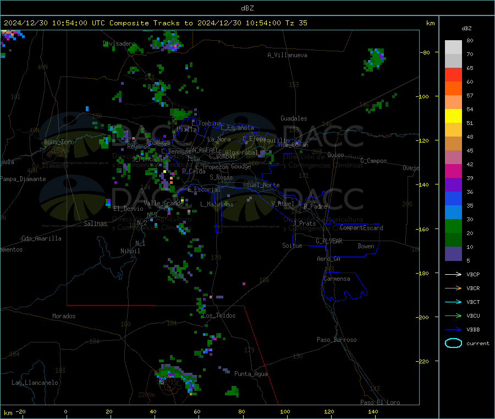495x419 pixels.
Task: Click the 'current' legend label
Action: pyautogui.click(x=478, y=343)
